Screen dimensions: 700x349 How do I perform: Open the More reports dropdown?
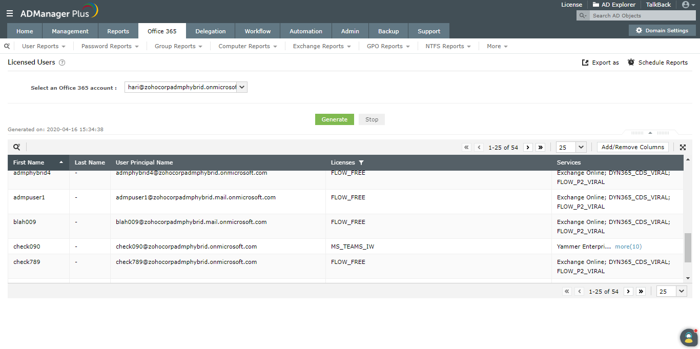(x=497, y=46)
